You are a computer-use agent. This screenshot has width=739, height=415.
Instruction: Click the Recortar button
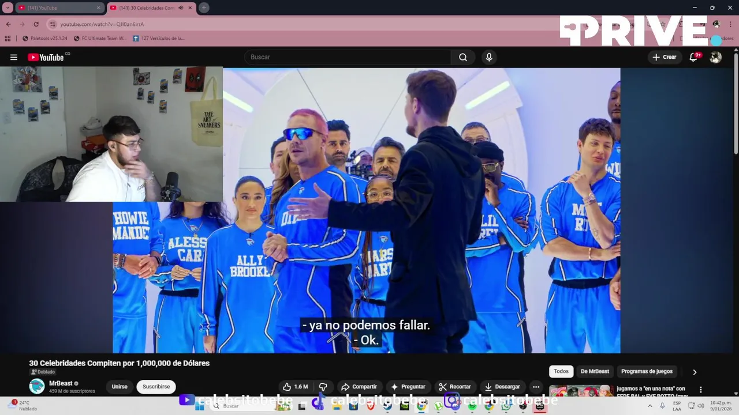[x=455, y=387]
